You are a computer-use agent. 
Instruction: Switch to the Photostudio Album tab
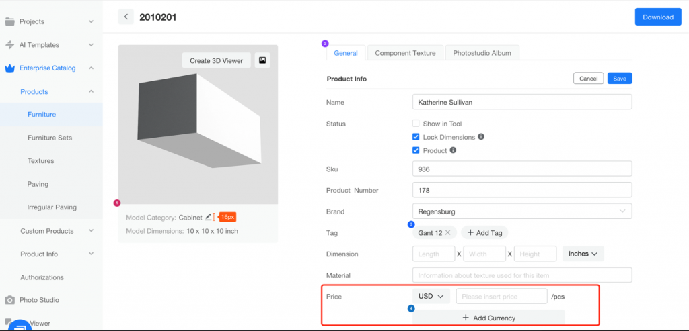point(482,53)
